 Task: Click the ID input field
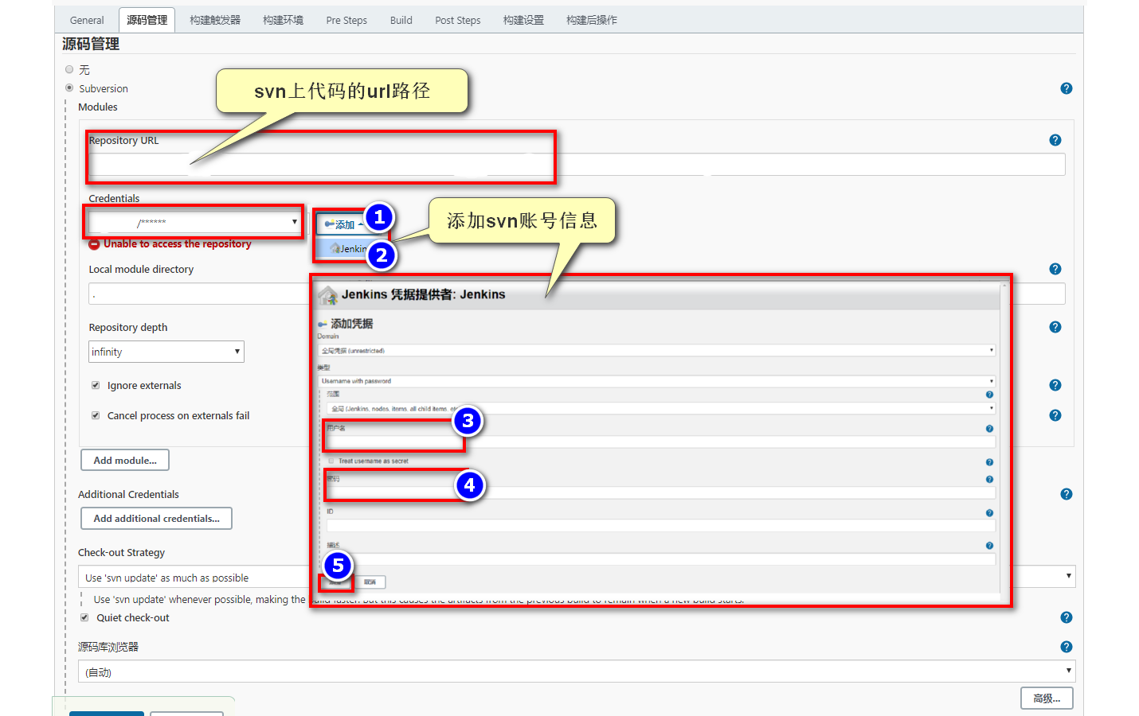pyautogui.click(x=661, y=525)
